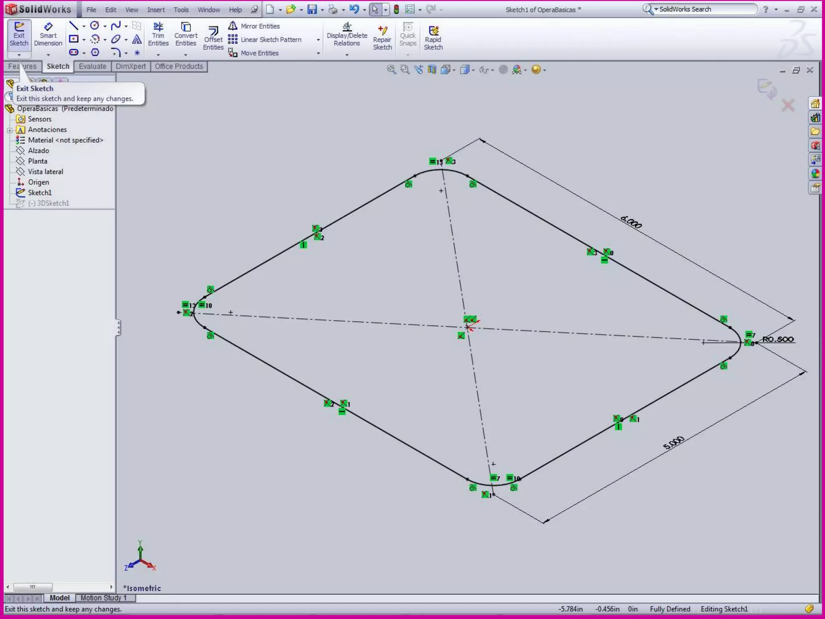Click the Mirror Entities icon
The image size is (825, 619).
233,26
